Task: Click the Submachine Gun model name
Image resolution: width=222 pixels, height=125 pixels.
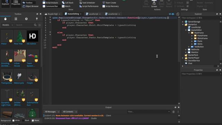Action: [x=32, y=104]
